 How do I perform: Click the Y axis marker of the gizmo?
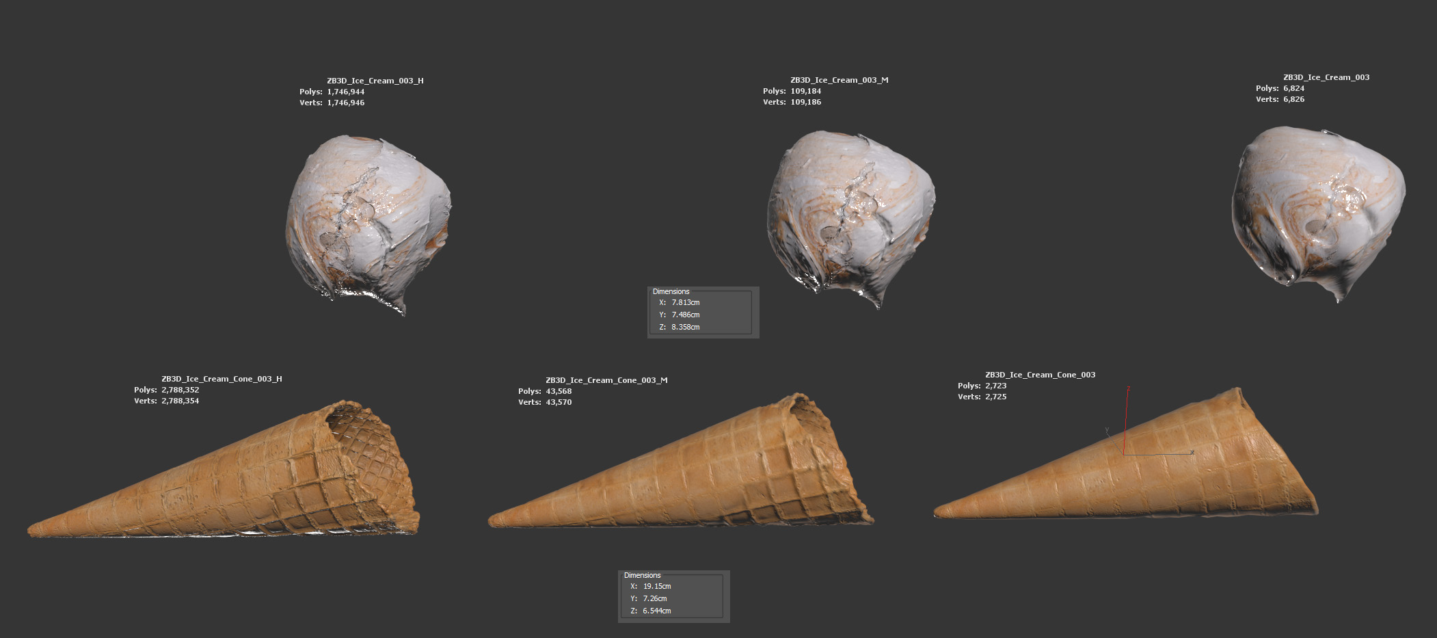click(1107, 431)
